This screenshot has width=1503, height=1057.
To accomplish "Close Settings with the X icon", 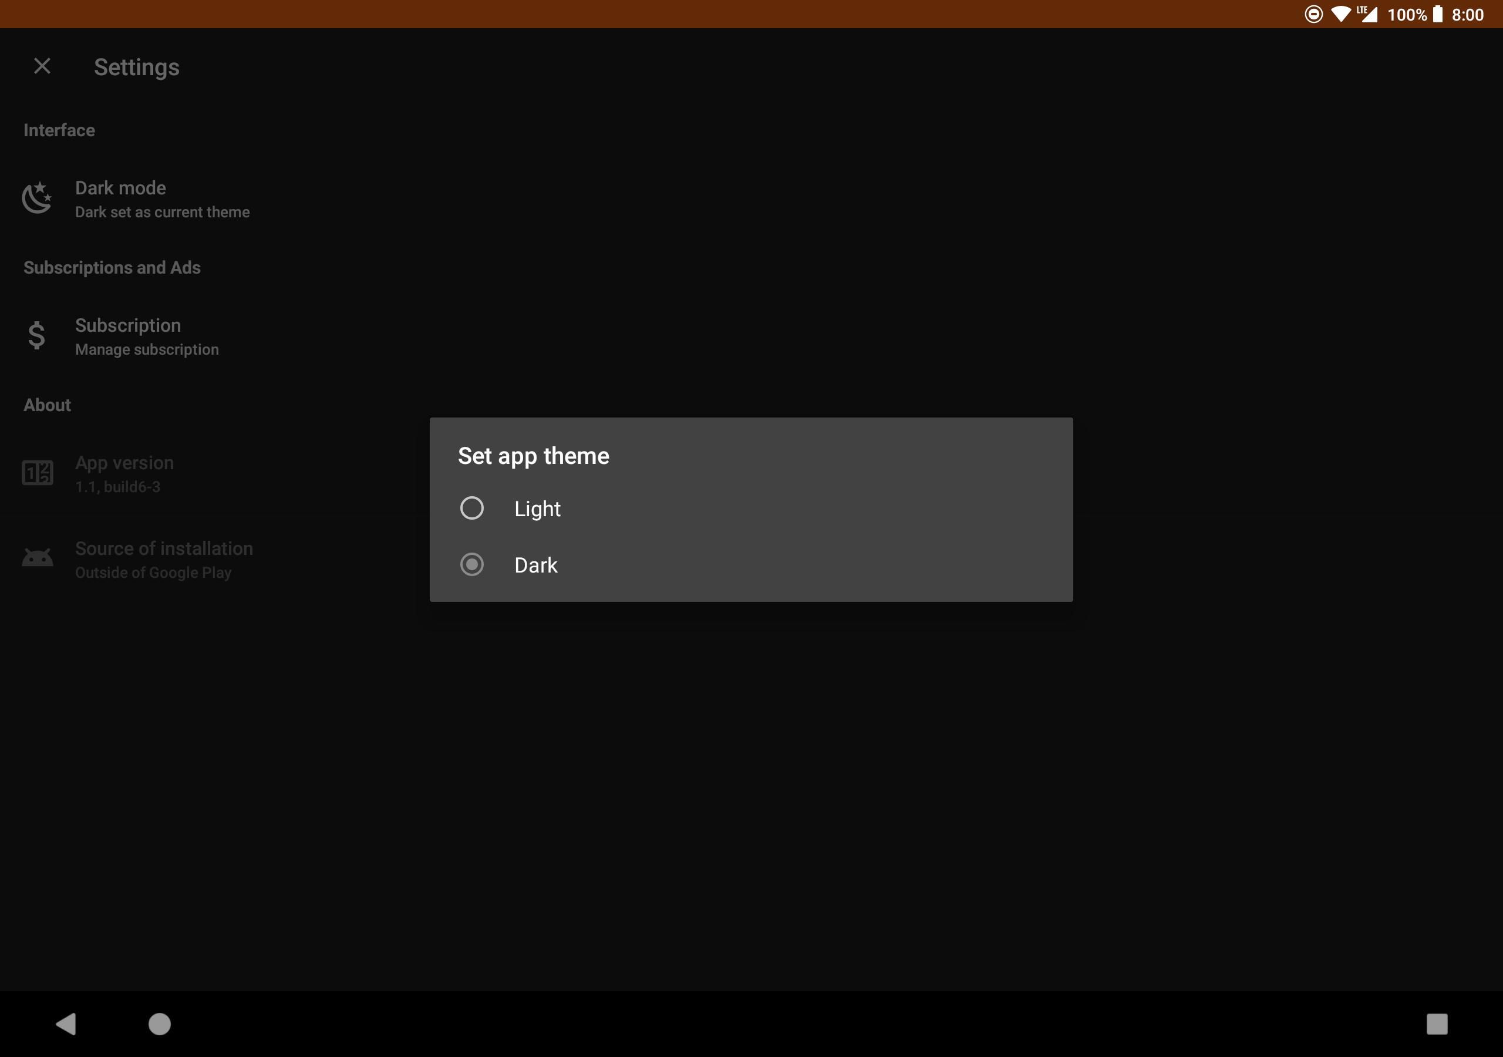I will coord(42,66).
